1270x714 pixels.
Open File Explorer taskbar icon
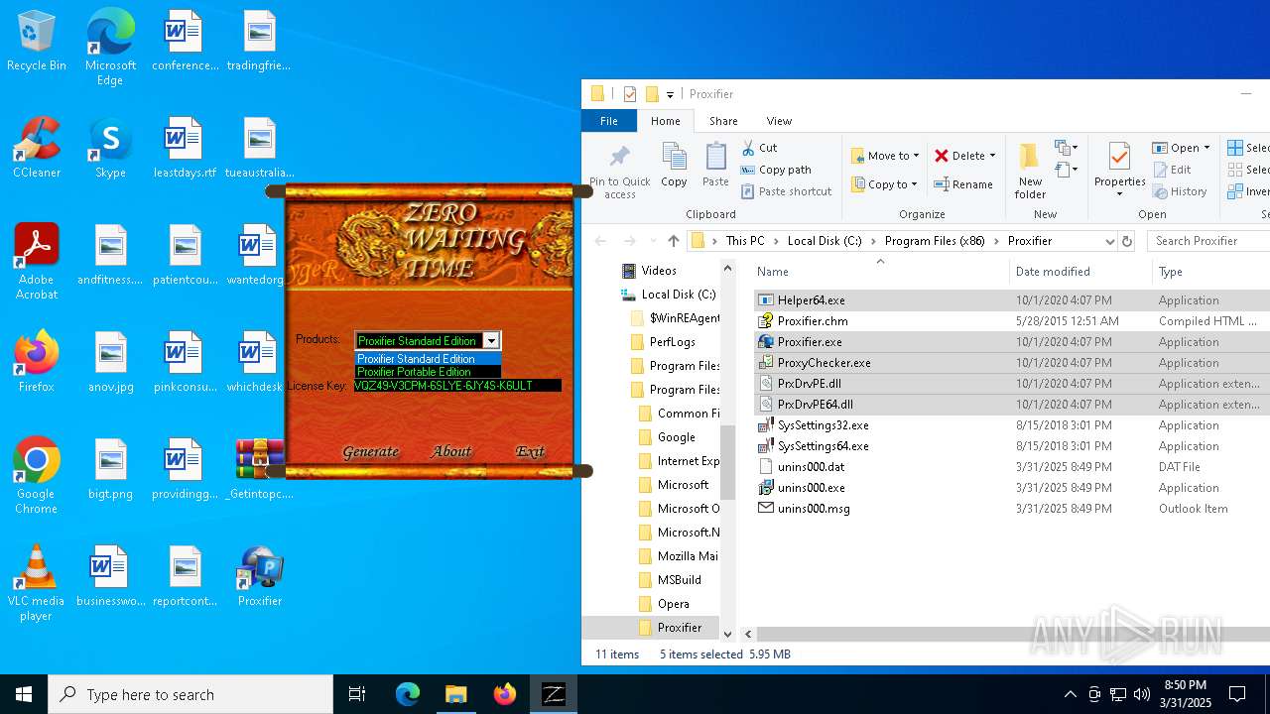point(455,694)
